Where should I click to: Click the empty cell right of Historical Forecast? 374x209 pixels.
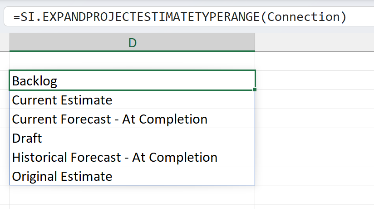coord(314,157)
